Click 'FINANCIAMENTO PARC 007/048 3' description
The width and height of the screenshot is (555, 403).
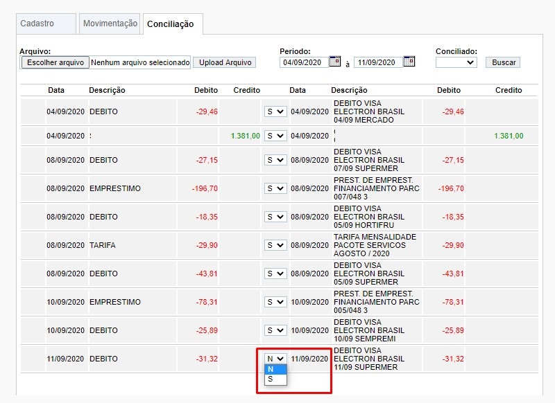pos(376,188)
